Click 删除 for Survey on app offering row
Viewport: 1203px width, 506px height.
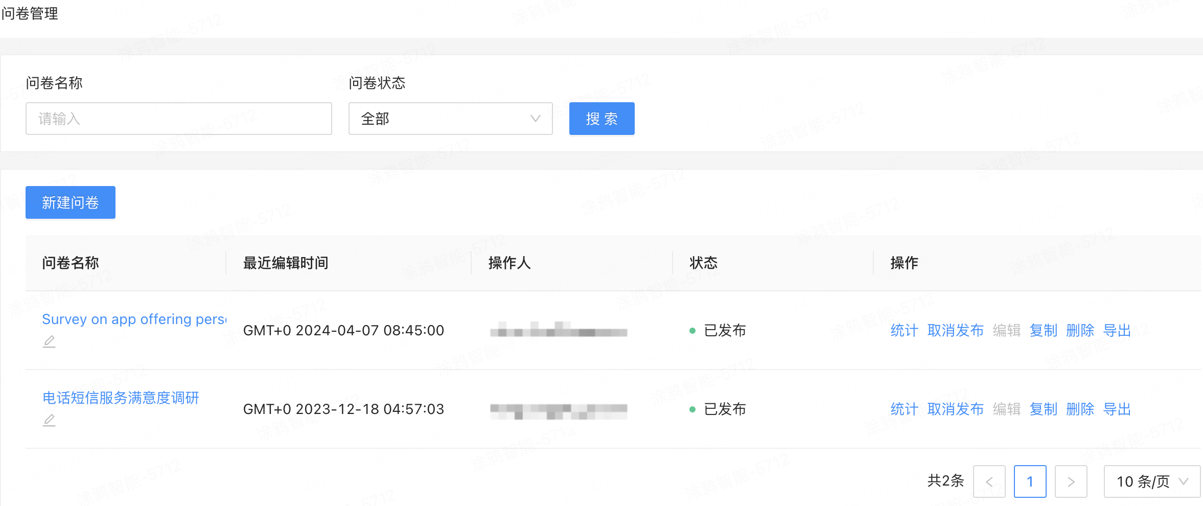pyautogui.click(x=1080, y=331)
